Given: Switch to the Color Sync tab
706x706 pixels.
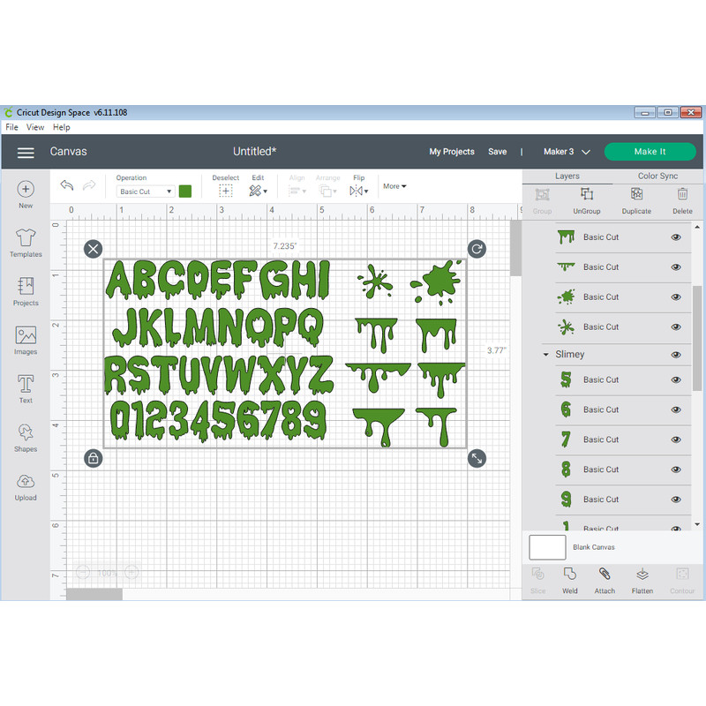Looking at the screenshot, I should tap(657, 176).
